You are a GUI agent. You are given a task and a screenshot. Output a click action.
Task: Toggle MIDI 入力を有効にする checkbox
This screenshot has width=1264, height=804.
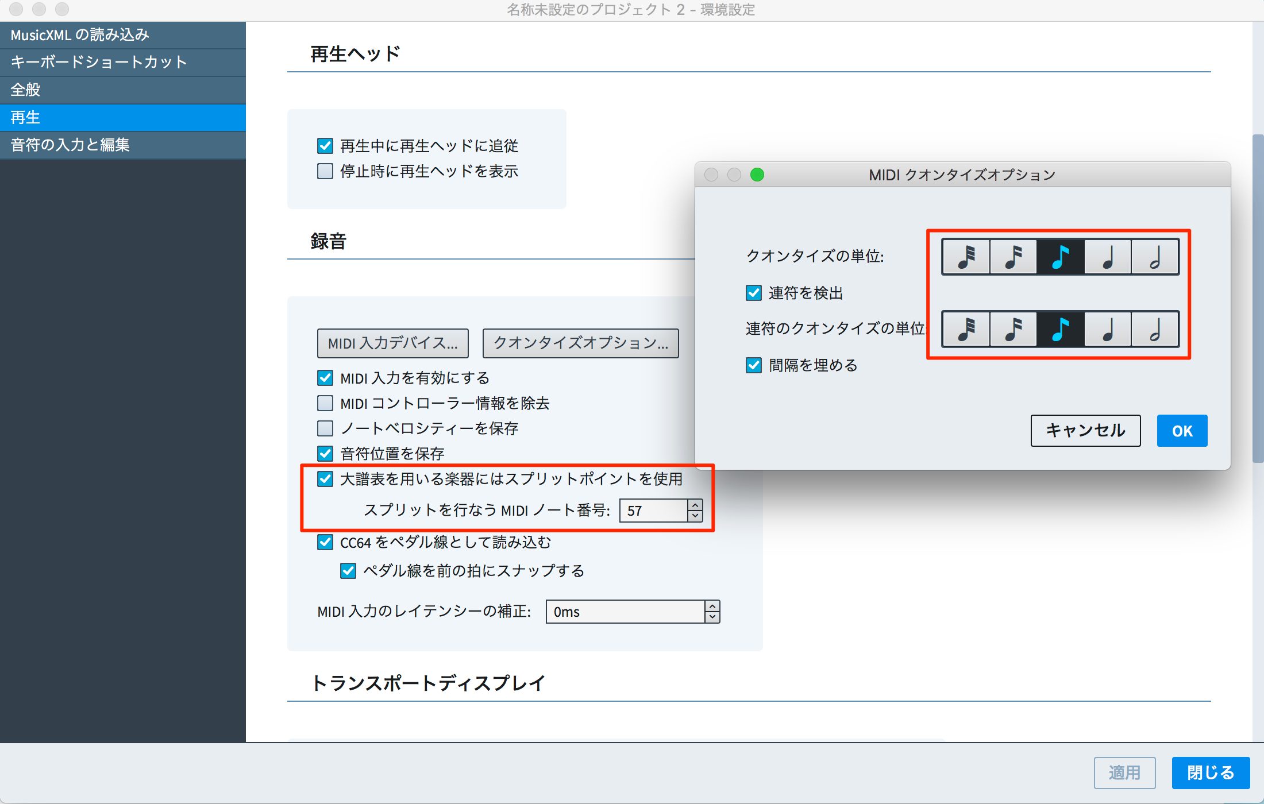pos(325,378)
